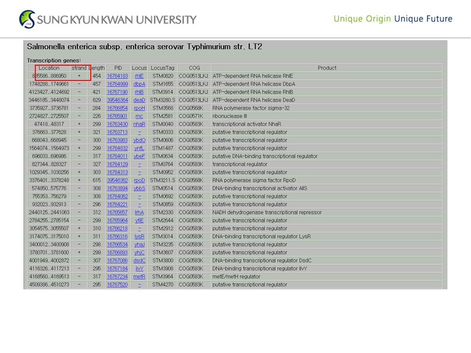Follow the nhaR locus link

[x=139, y=124]
